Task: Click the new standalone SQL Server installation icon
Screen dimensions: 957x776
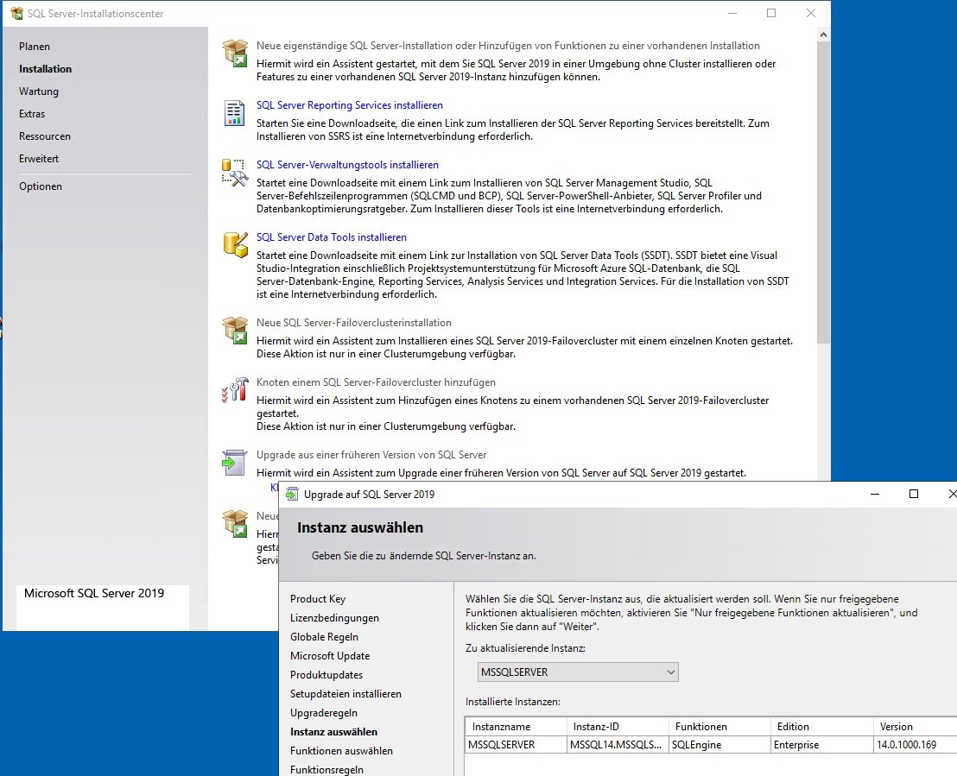Action: 235,54
